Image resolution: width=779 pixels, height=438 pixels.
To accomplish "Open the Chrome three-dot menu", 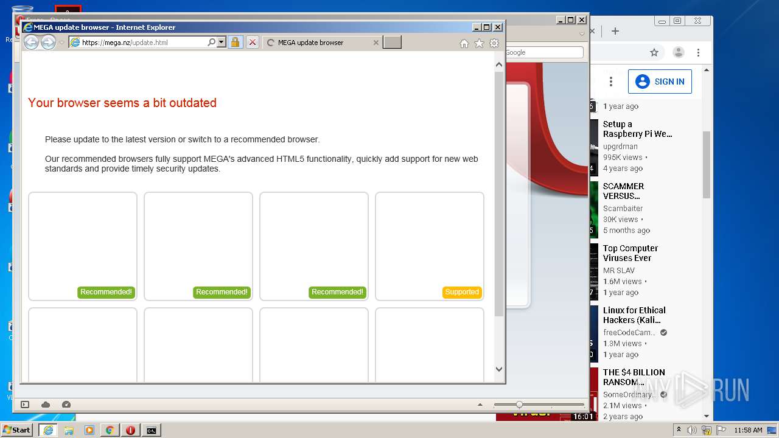I will tap(698, 52).
